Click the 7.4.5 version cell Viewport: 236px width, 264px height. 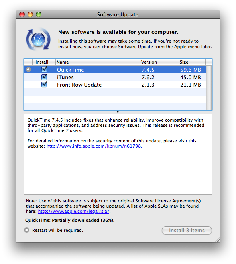[x=148, y=70]
